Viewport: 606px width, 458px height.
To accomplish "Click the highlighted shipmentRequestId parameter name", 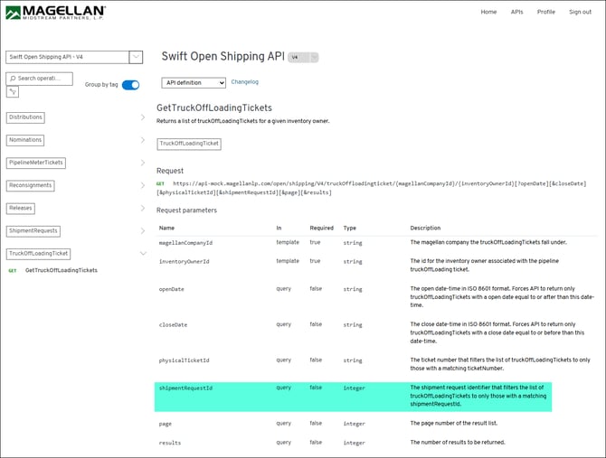I will coord(186,388).
